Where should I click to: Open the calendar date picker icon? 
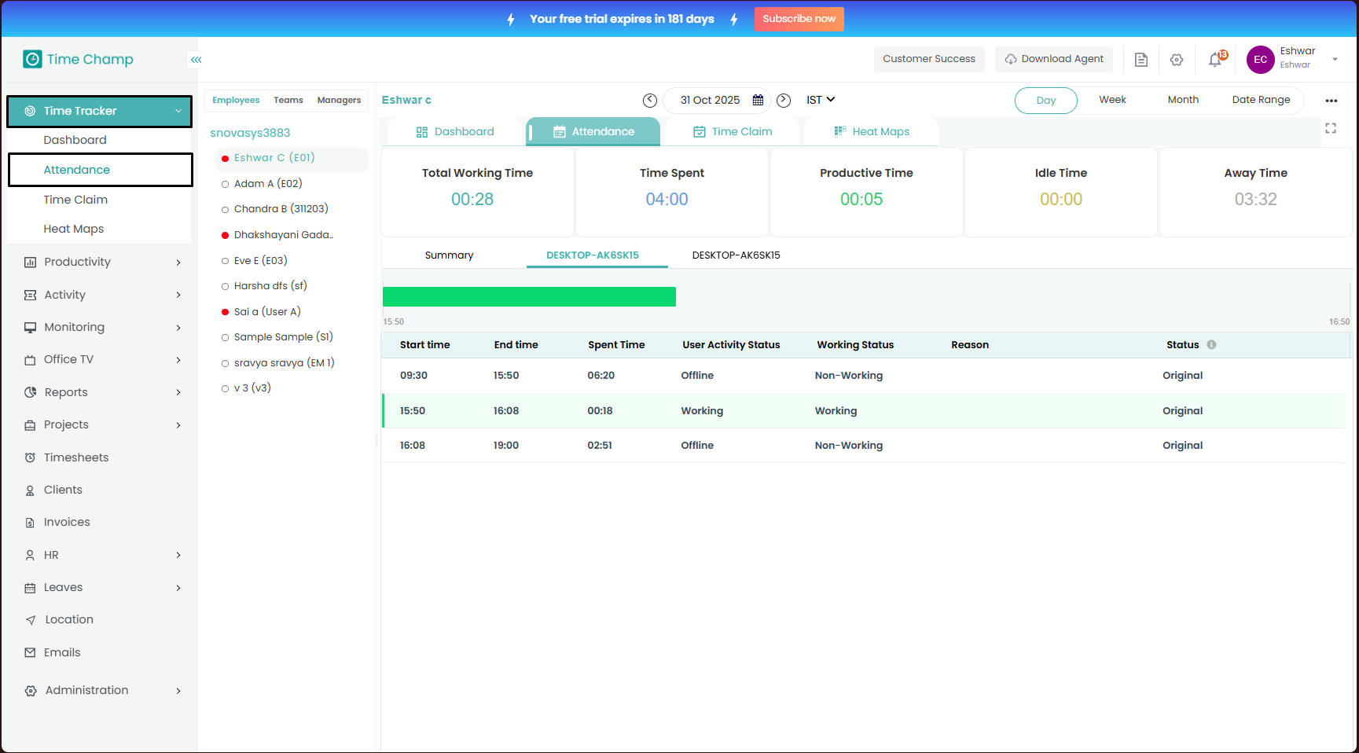click(x=758, y=100)
